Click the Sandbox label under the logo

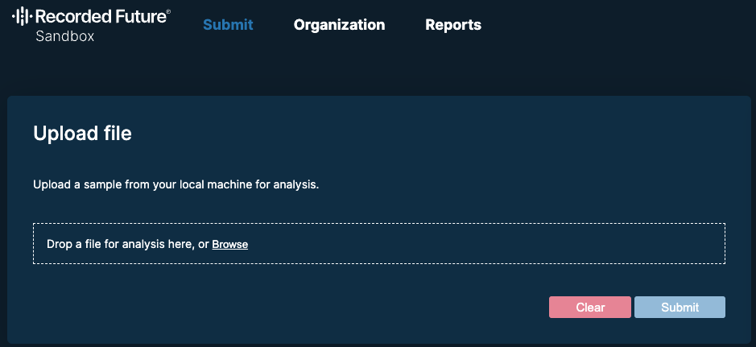tap(65, 36)
